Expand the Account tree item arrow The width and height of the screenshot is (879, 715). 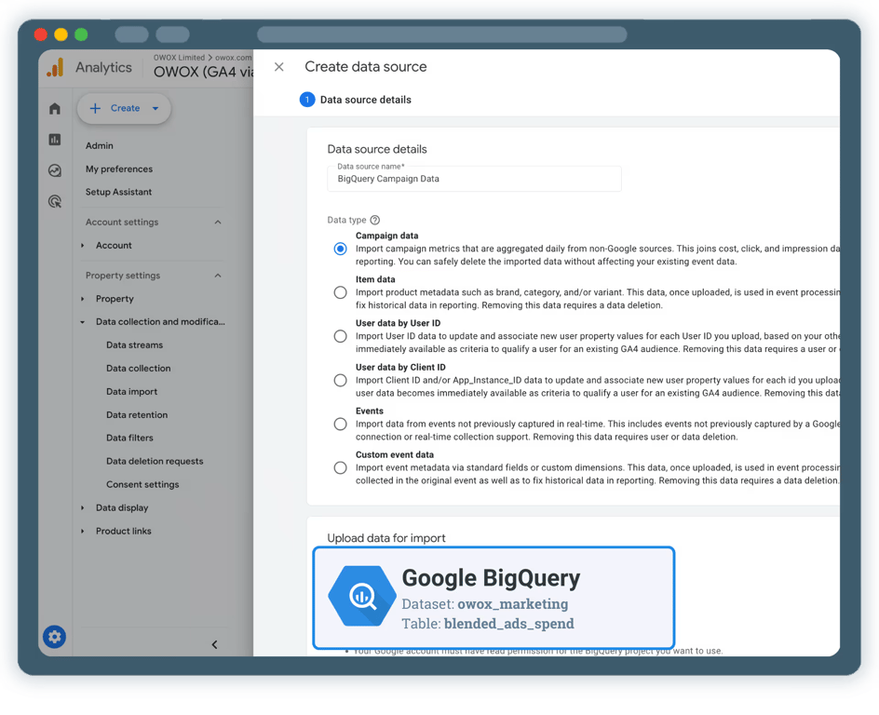[82, 246]
